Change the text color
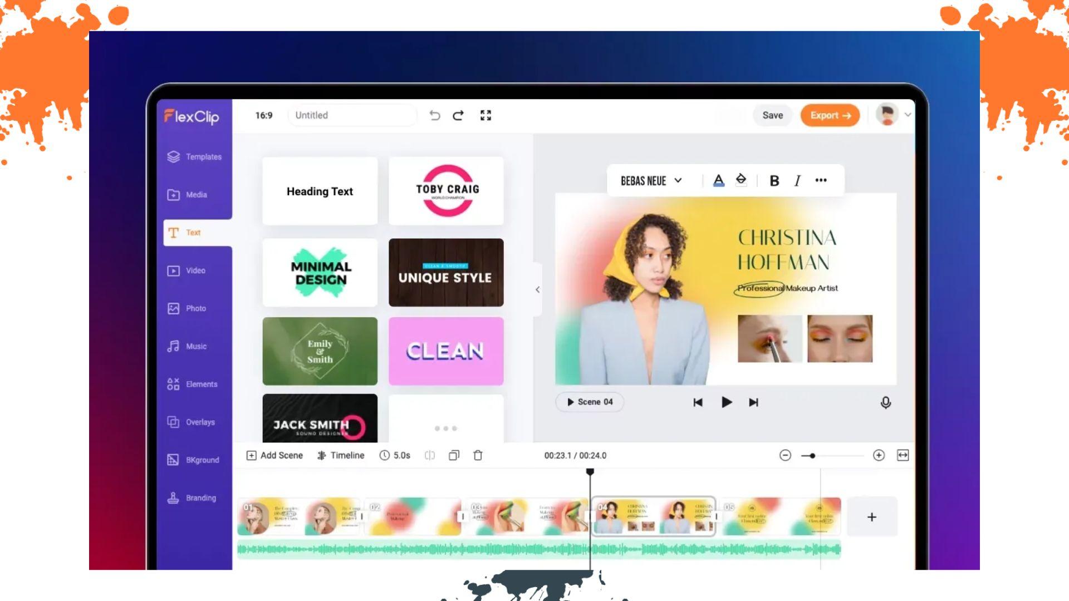The width and height of the screenshot is (1069, 601). click(719, 180)
